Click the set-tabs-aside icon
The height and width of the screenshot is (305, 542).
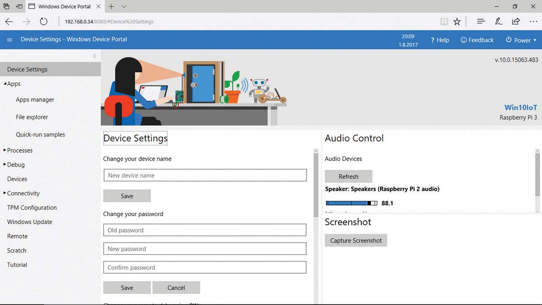tap(19, 6)
